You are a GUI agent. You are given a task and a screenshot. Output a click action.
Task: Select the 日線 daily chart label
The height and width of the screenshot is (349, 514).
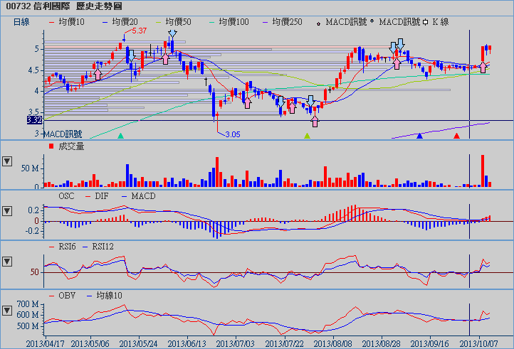coord(22,22)
